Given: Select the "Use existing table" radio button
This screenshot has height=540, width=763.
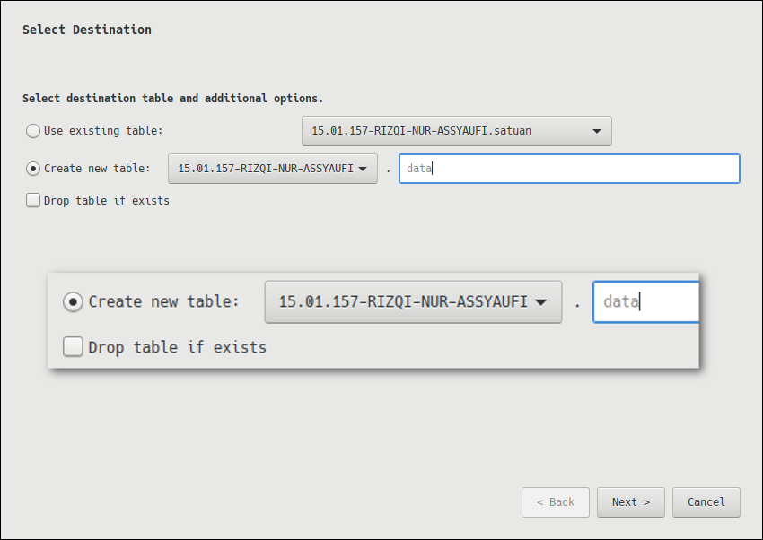Looking at the screenshot, I should [34, 131].
